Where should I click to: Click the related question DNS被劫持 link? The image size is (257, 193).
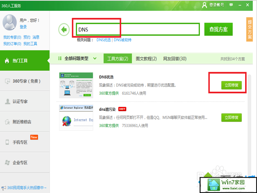tap(123, 40)
